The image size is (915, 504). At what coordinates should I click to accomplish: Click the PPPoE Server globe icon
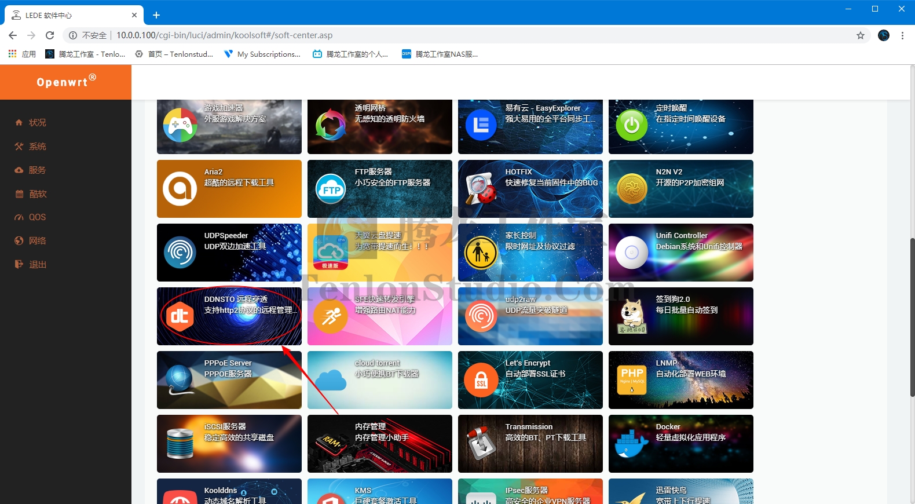tap(180, 380)
